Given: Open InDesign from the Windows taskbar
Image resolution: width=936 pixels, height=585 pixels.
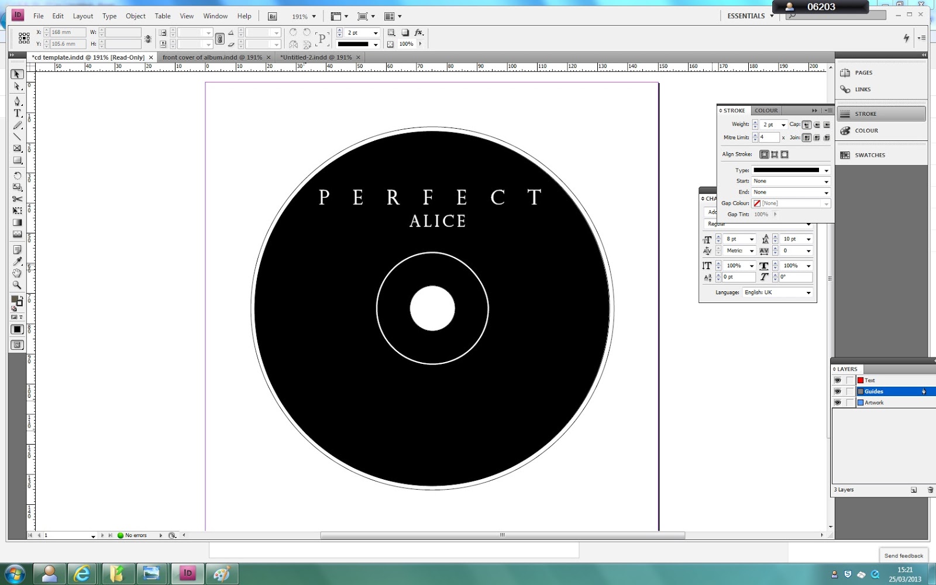Looking at the screenshot, I should 187,574.
